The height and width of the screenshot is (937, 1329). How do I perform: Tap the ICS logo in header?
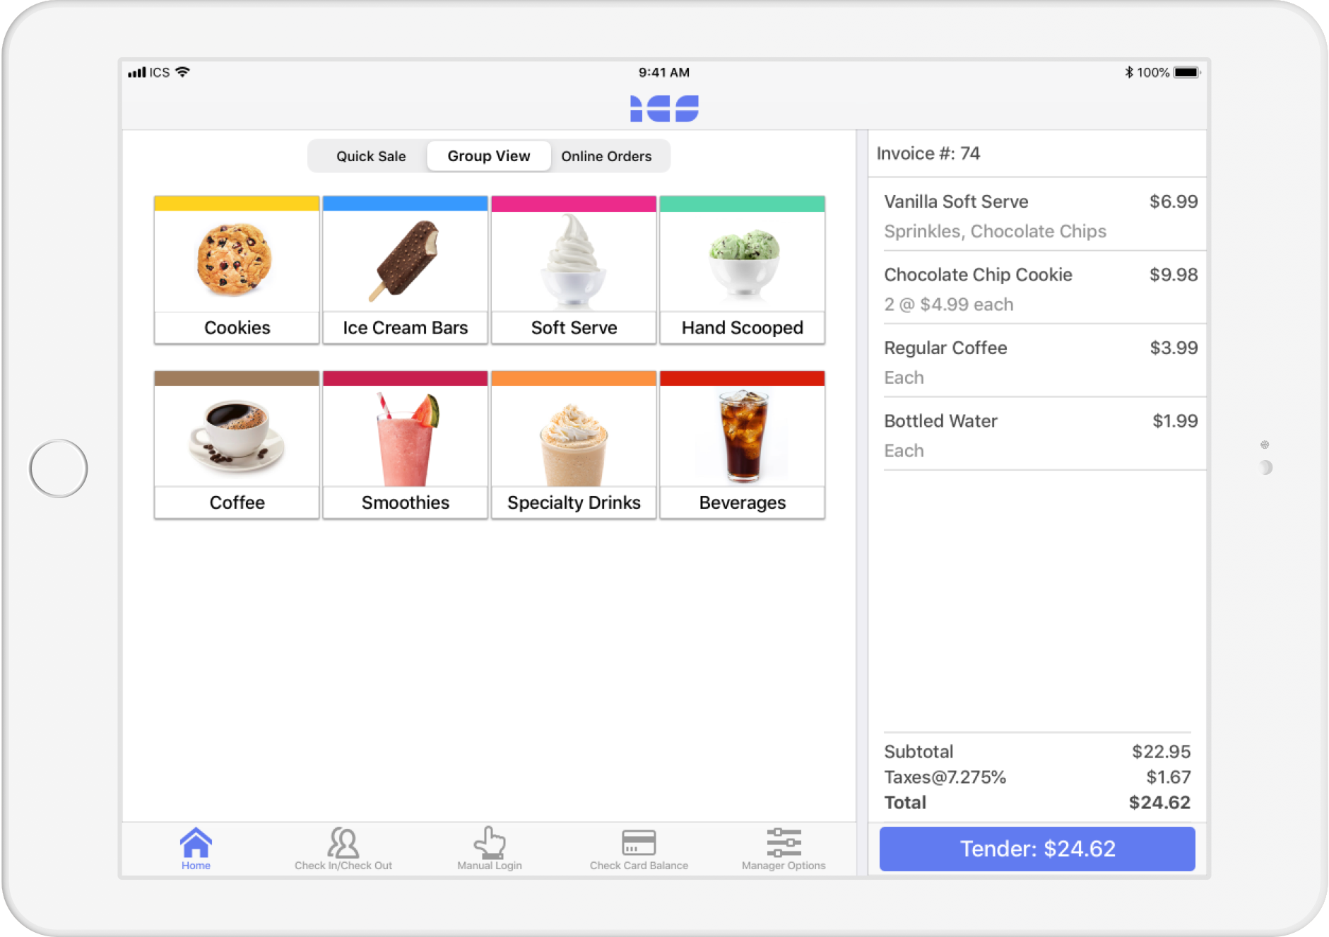[664, 109]
